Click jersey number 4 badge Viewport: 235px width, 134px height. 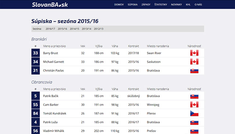coord(36,122)
